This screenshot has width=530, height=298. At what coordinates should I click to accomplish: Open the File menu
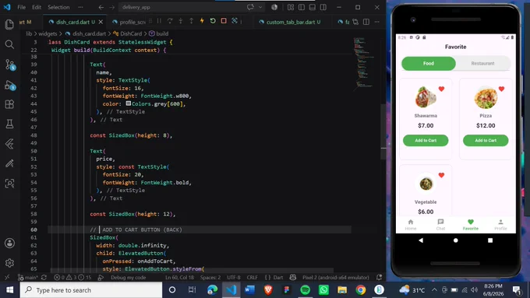21,7
